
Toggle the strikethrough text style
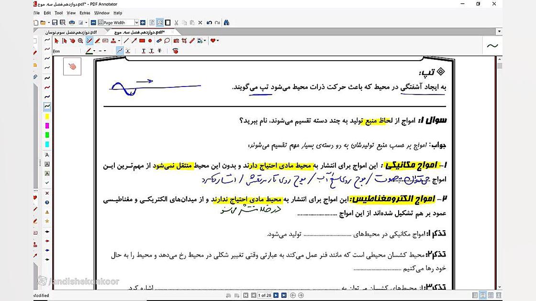(x=160, y=51)
